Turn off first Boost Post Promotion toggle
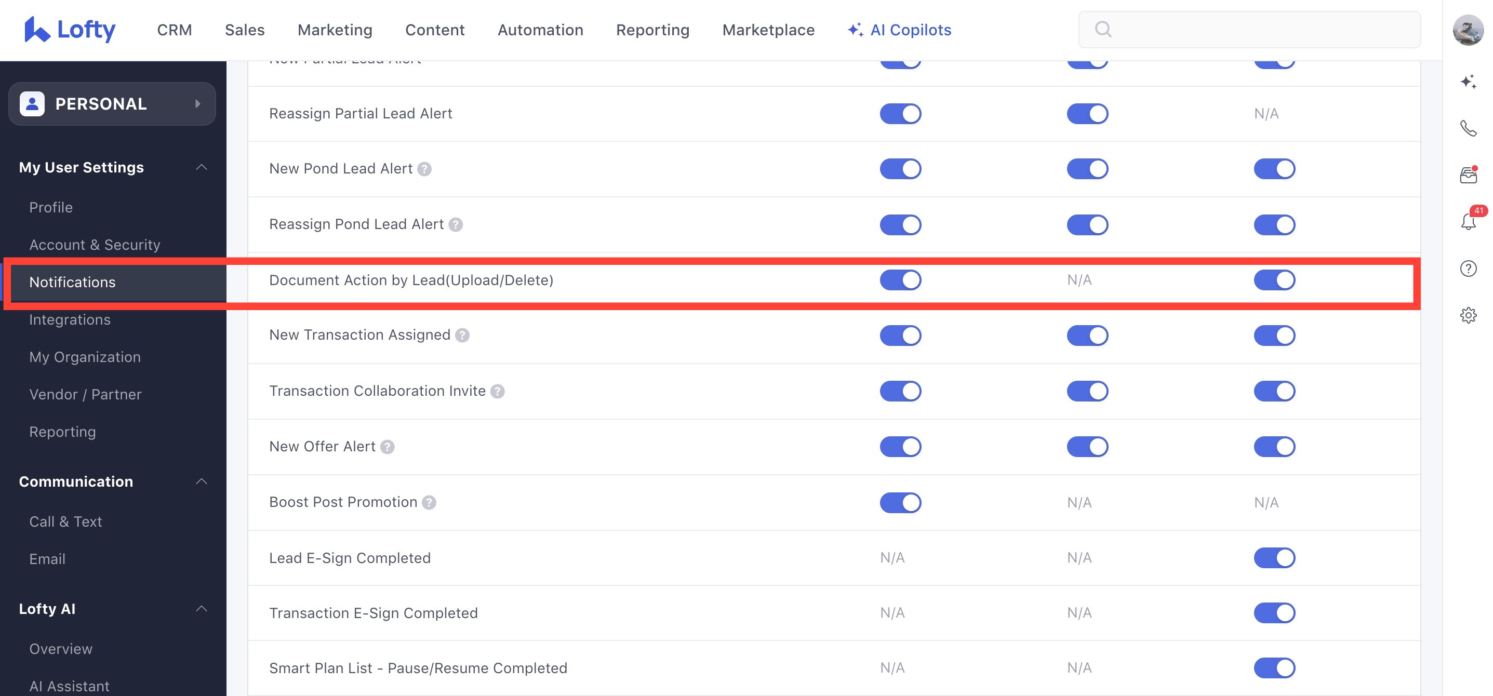Viewport: 1493px width, 696px height. tap(900, 502)
